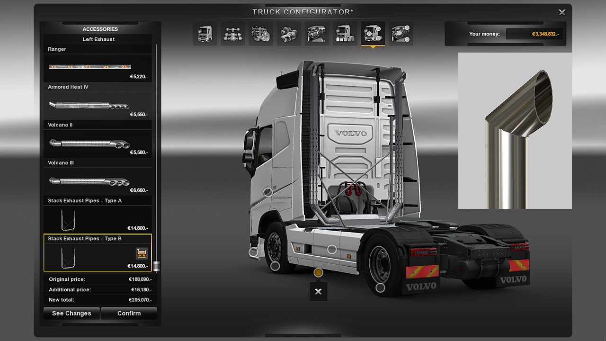The width and height of the screenshot is (606, 341).
Task: Click the Your money amount field
Action: (535, 34)
